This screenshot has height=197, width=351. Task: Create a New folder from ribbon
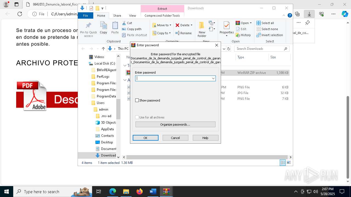(202, 29)
